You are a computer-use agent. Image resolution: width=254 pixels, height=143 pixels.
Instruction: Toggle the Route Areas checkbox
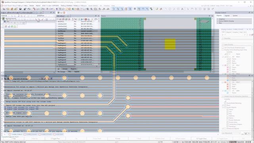pos(227,122)
